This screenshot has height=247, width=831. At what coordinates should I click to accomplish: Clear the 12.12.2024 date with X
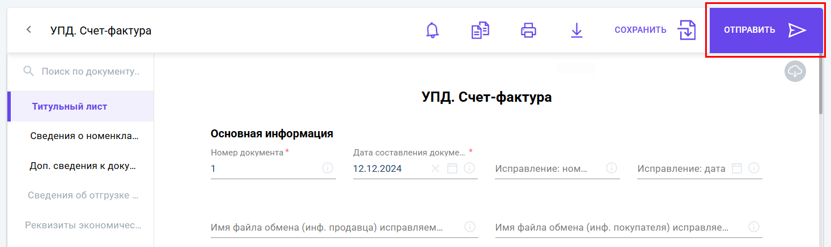435,168
